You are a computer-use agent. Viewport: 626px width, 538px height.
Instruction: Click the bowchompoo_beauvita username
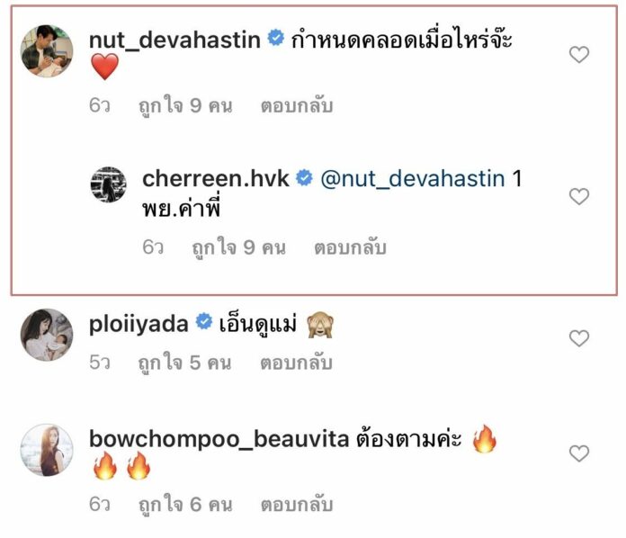point(219,439)
